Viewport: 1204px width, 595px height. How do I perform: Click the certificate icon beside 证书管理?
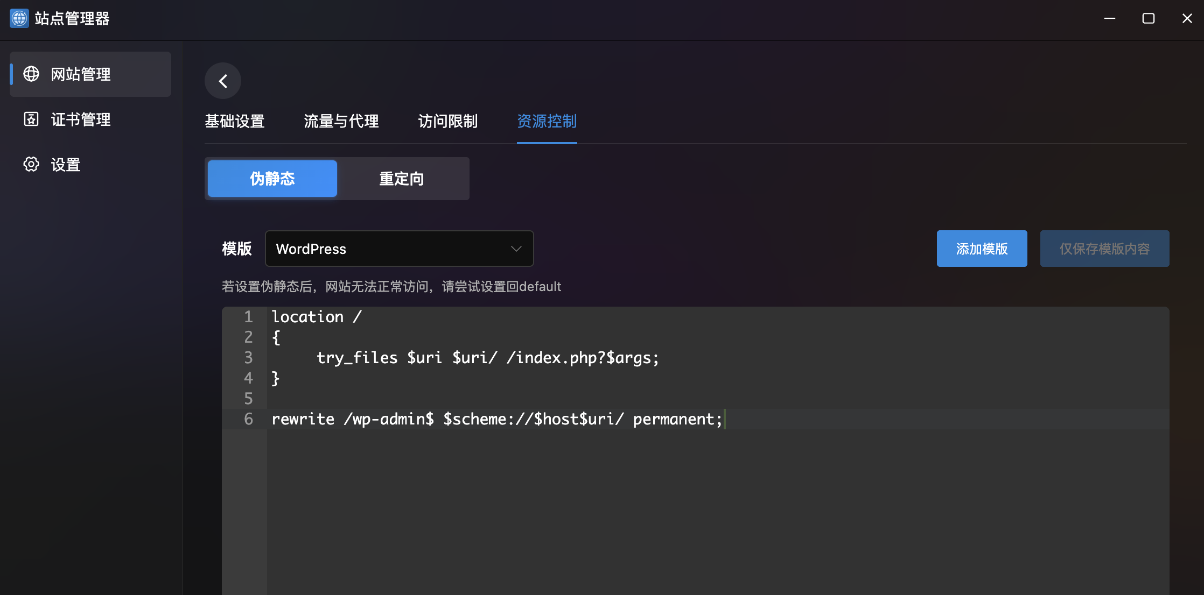(x=31, y=119)
